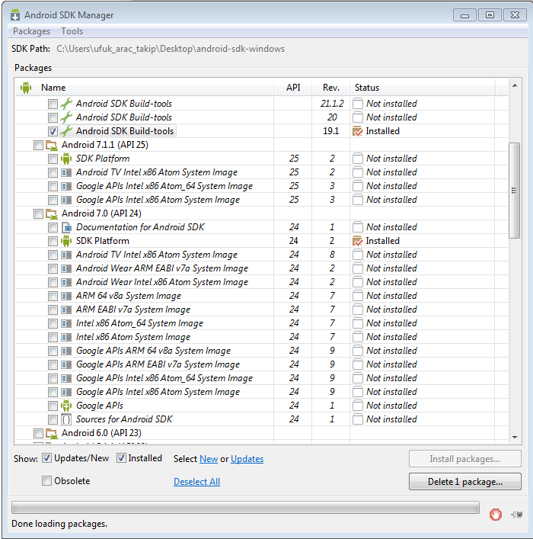The height and width of the screenshot is (539, 533).
Task: Check the Android SDK Build-tools 21.1.2 checkbox
Action: [x=53, y=104]
